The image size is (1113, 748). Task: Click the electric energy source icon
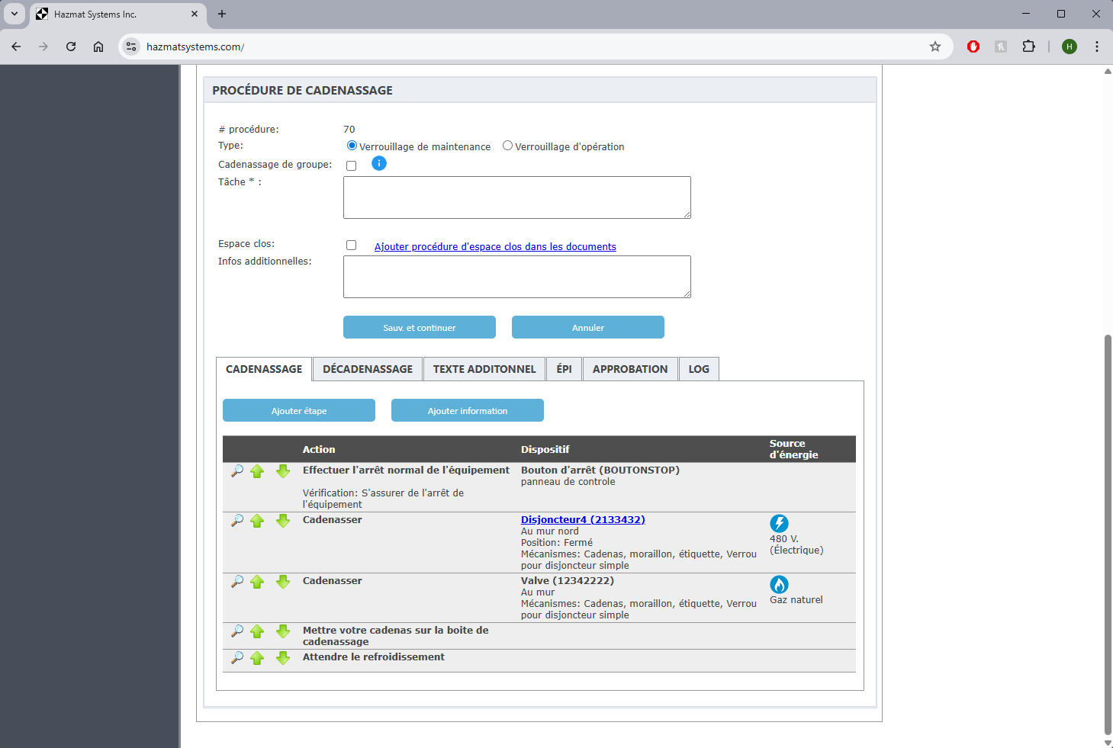click(779, 523)
